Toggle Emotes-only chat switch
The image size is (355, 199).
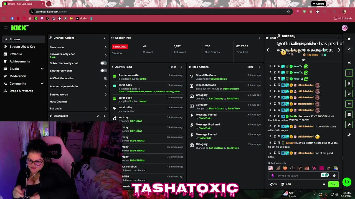[103, 71]
